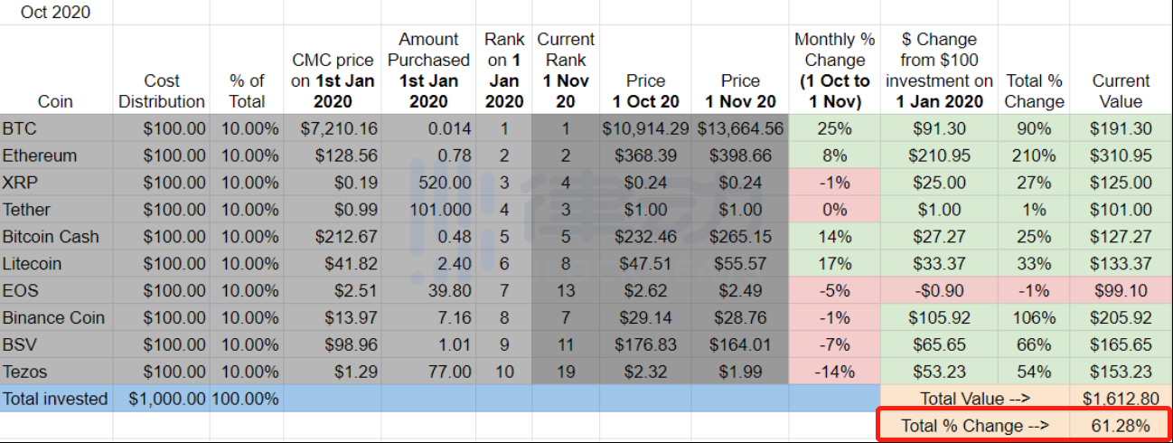Click the BTC price $13,664.56 cell
The width and height of the screenshot is (1173, 443).
[741, 128]
